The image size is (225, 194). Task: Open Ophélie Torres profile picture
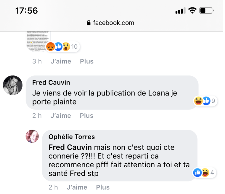click(x=32, y=136)
